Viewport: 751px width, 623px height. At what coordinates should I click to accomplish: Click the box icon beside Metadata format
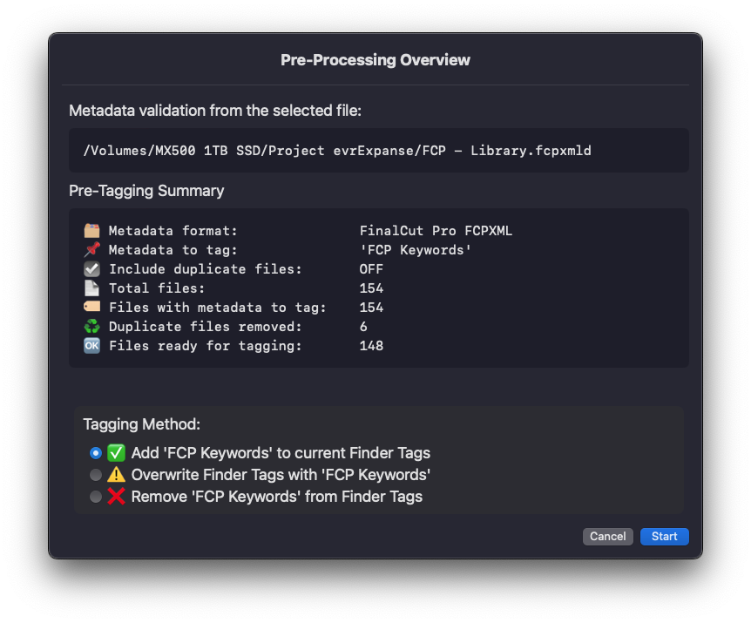pos(91,231)
